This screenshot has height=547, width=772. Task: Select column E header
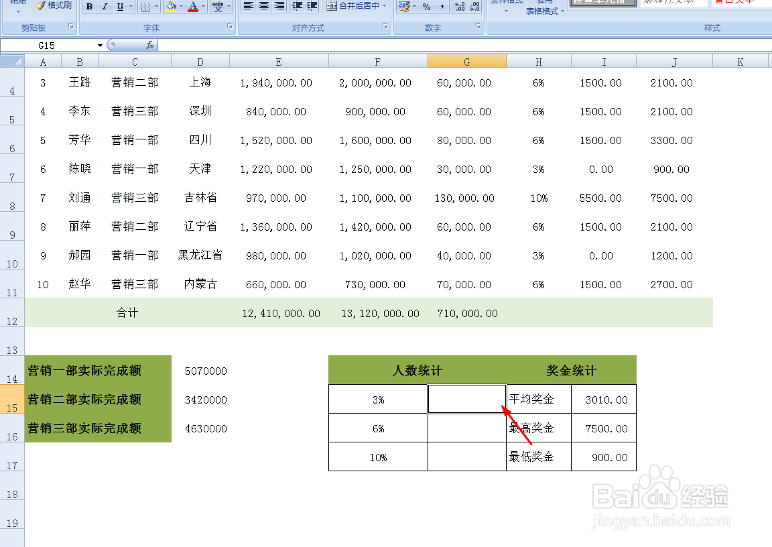point(279,62)
